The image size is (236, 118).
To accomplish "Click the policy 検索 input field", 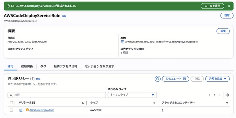I will point(57,95).
